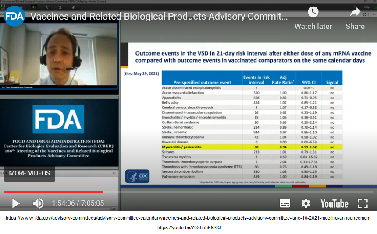377x234 pixels.
Task: Click Acute disseminated encephalomyelitis row label
Action: [191, 88]
